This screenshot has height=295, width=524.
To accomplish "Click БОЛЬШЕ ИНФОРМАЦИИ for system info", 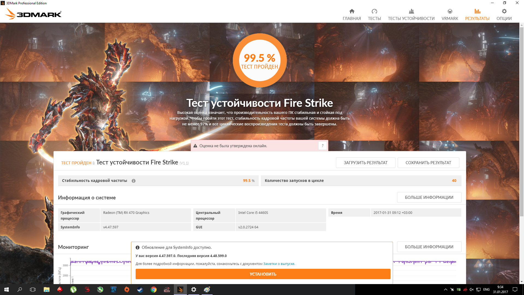I will (429, 197).
